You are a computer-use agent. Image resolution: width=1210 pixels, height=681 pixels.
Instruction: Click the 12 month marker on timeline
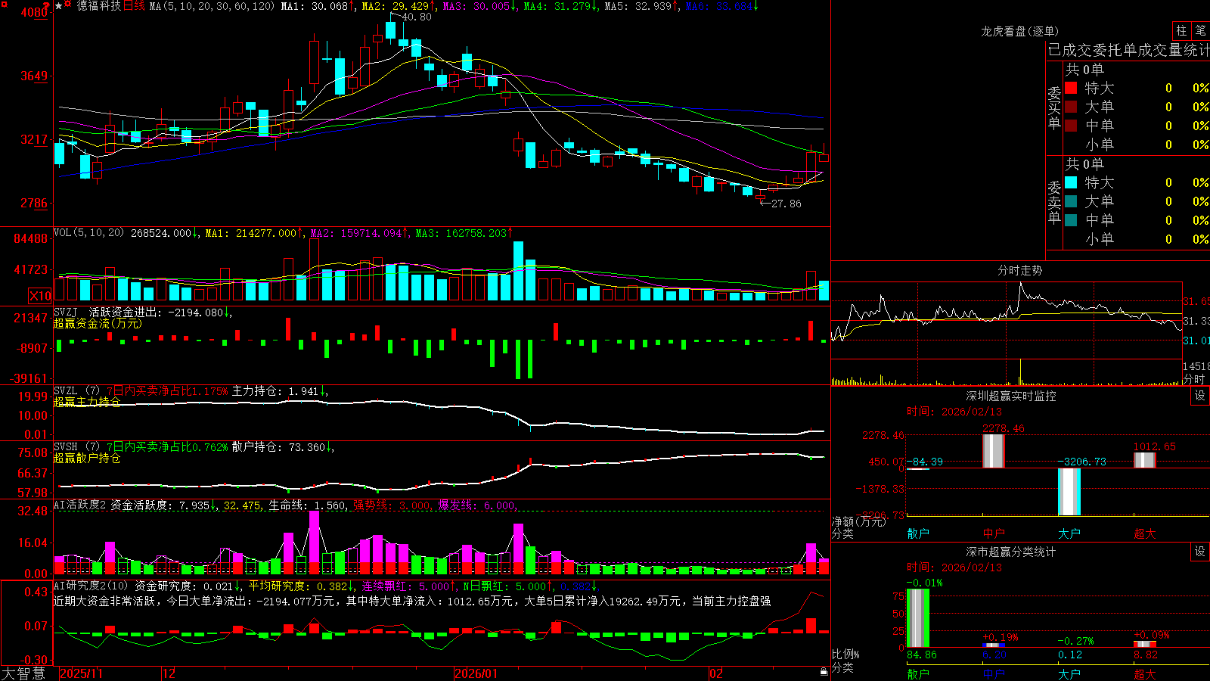(169, 673)
